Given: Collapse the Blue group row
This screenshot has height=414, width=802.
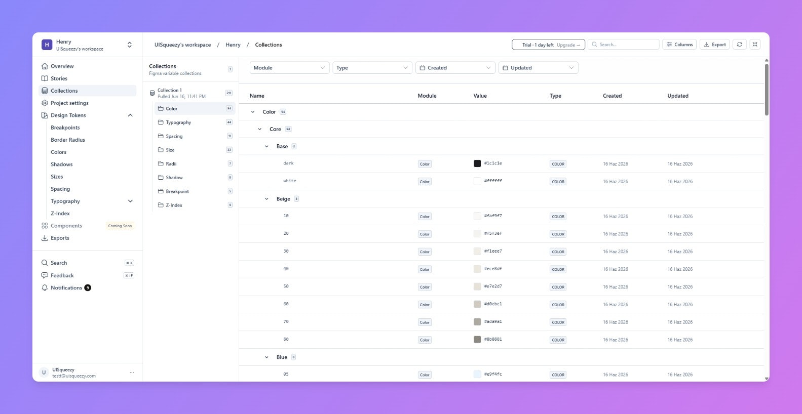Looking at the screenshot, I should (x=266, y=357).
